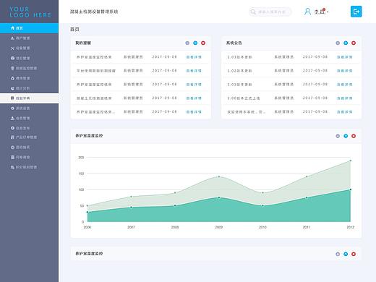Collapse 我的提醒 panel with blue minus icon
This screenshot has width=376, height=282.
pyautogui.click(x=195, y=43)
